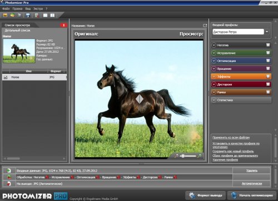This screenshot has width=278, height=201.
Task: Open the Экстра menu
Action: (38, 9)
